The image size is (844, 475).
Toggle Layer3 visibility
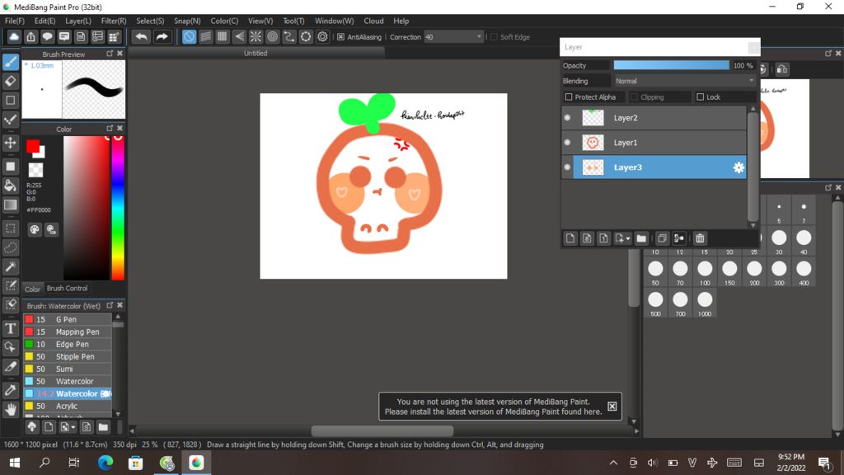pos(567,167)
